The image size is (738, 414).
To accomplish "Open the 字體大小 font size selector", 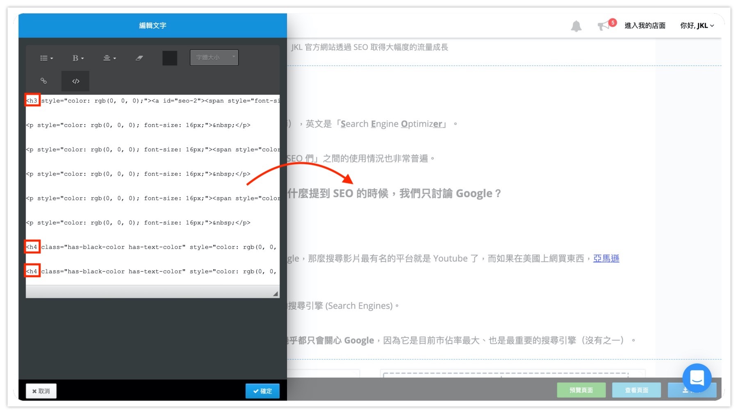I will coord(214,58).
